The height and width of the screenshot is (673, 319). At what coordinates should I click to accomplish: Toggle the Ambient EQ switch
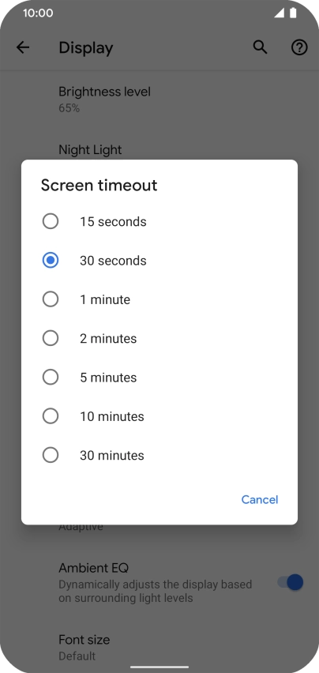(x=291, y=582)
